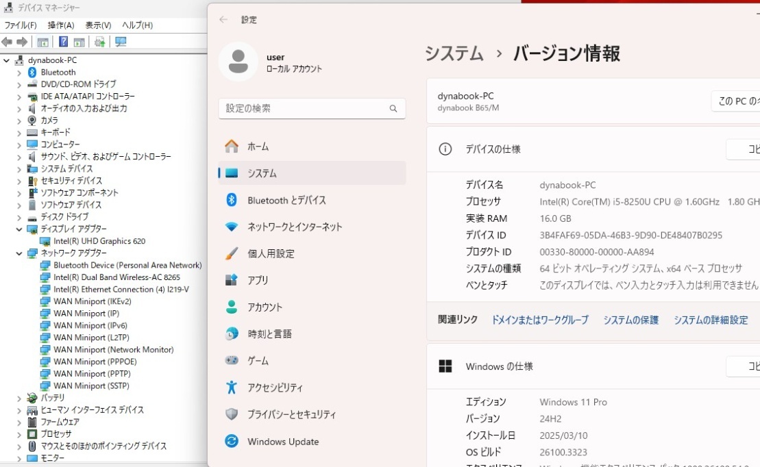
Task: Open the 表示(V) menu in Device Manager
Action: click(x=99, y=25)
